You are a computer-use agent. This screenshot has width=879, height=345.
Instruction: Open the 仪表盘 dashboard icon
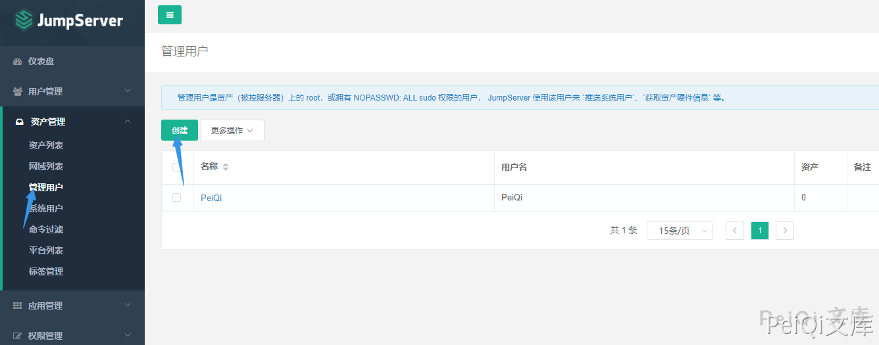click(x=18, y=62)
